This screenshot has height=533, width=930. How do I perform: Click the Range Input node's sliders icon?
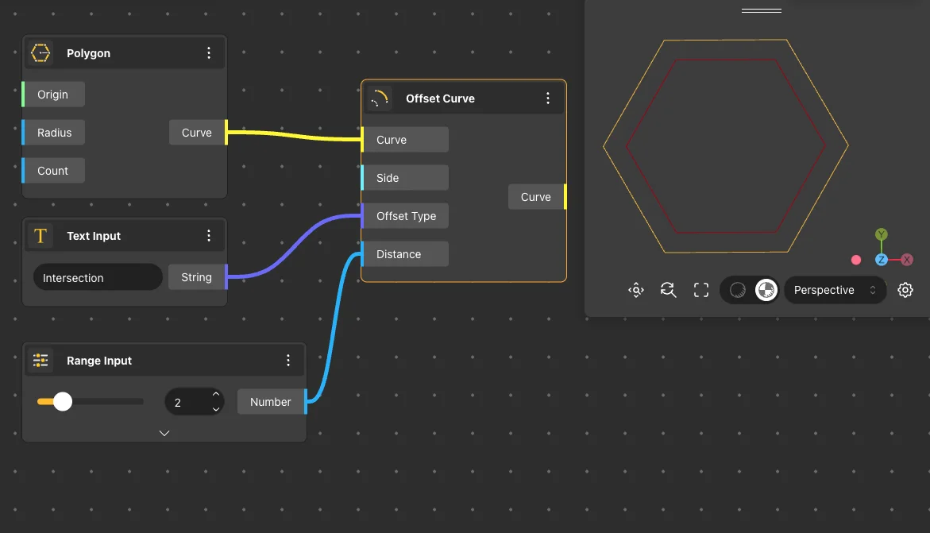pyautogui.click(x=41, y=360)
